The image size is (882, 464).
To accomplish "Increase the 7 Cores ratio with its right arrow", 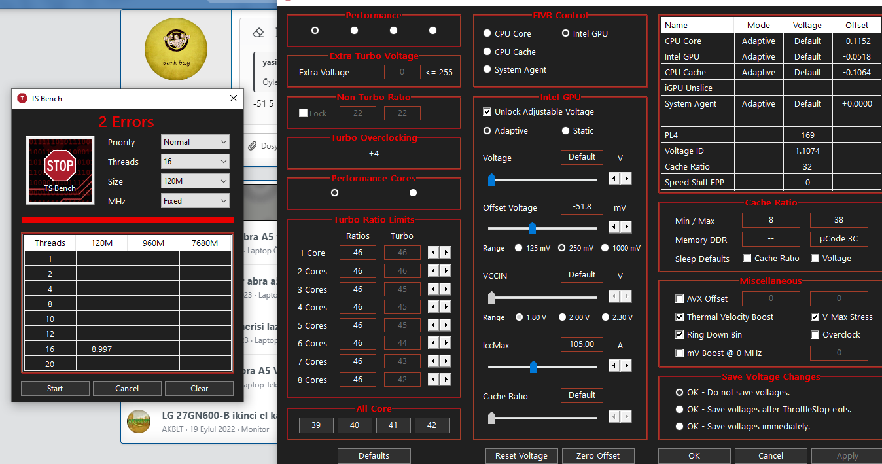I will pos(445,361).
